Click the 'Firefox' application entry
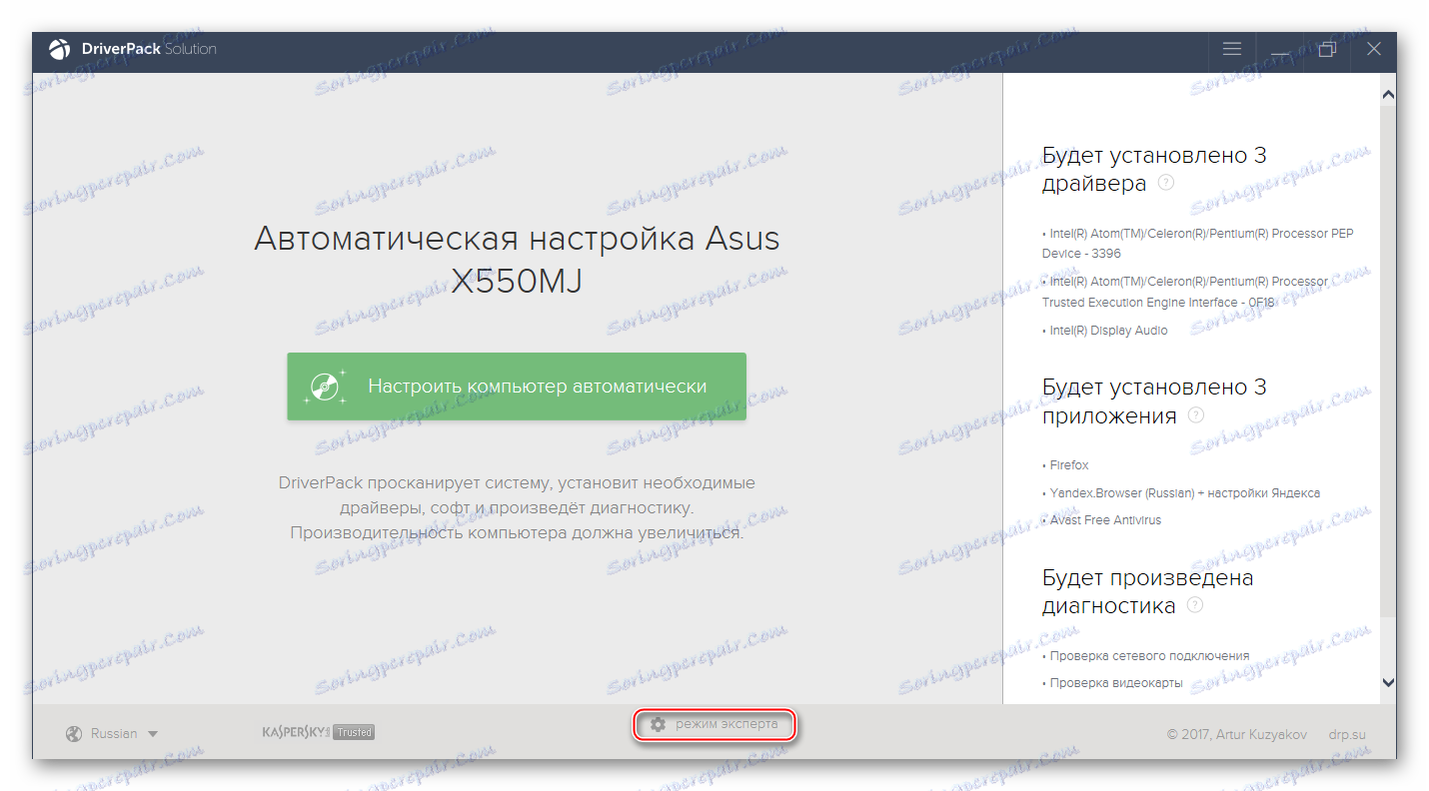This screenshot has width=1429, height=791. 1065,465
